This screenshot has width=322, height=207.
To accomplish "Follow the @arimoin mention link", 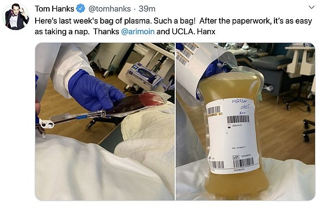I will tap(138, 32).
